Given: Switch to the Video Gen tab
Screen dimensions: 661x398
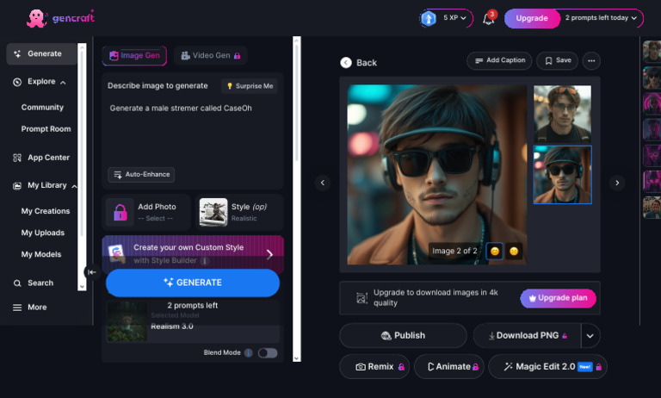Looking at the screenshot, I should pyautogui.click(x=210, y=56).
